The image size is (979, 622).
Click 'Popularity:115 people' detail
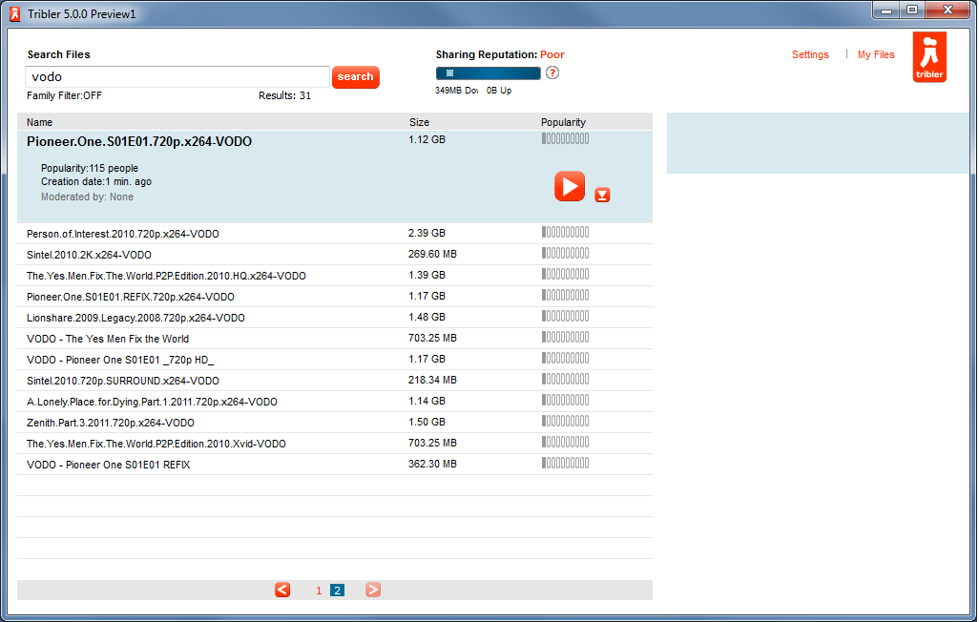pyautogui.click(x=90, y=168)
